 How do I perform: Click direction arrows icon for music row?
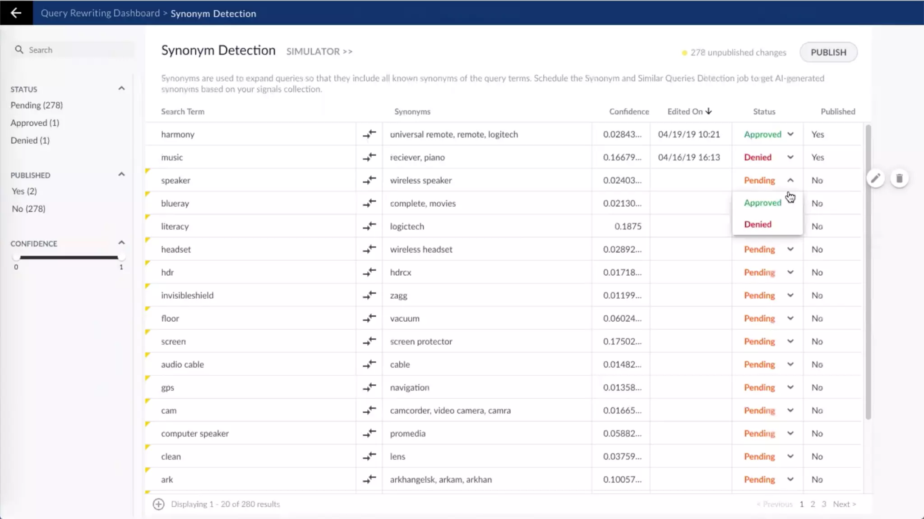click(x=369, y=157)
